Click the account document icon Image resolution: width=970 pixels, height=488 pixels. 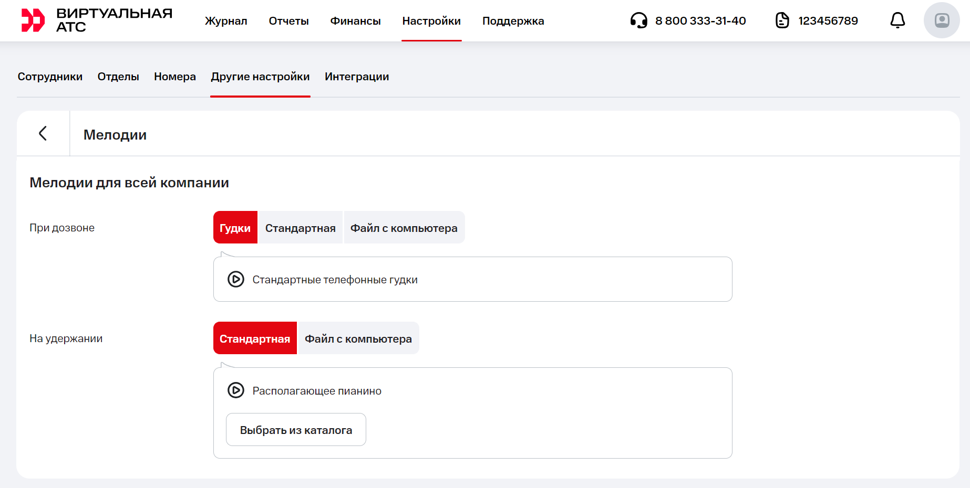pos(782,20)
